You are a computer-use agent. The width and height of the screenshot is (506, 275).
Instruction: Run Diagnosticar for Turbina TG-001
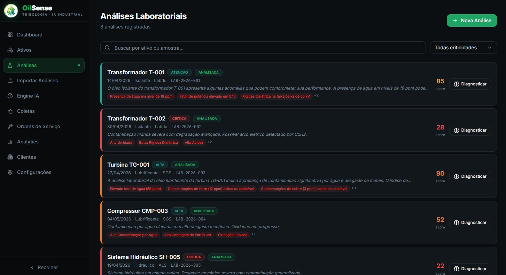point(470,176)
